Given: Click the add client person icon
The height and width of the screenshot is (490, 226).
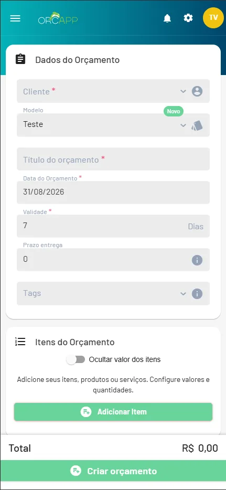Looking at the screenshot, I should tap(197, 91).
